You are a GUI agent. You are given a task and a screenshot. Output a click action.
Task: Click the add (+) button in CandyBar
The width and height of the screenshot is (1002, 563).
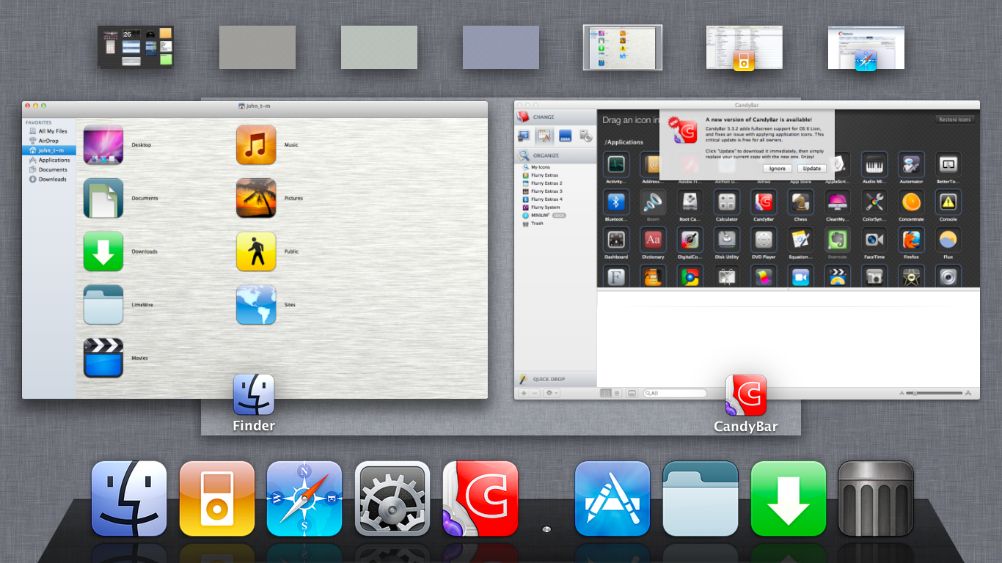[x=524, y=394]
